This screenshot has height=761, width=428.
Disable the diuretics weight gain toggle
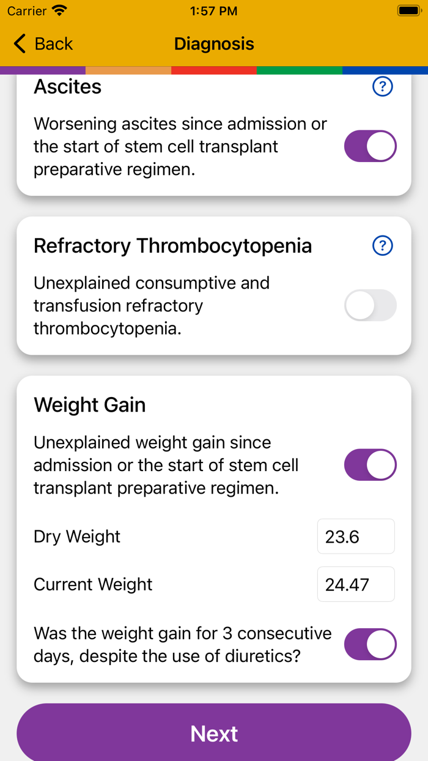tap(370, 644)
